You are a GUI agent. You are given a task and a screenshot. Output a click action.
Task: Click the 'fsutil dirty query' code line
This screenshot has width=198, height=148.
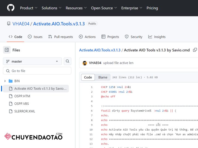click(139, 111)
